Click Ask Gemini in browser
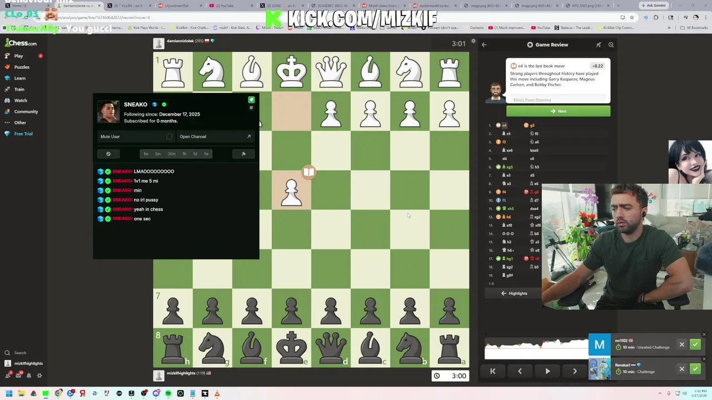The width and height of the screenshot is (712, 400). coord(653,6)
